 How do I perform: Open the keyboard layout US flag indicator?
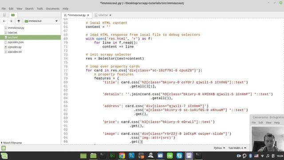coord(256,156)
